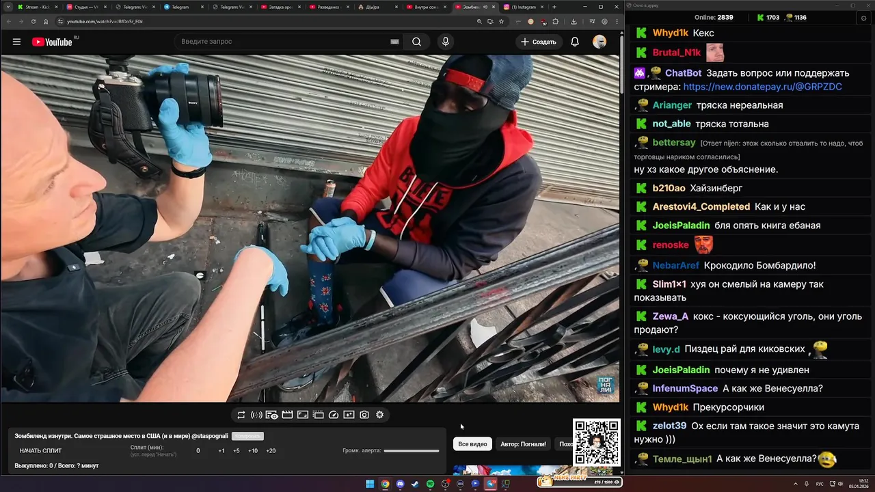Click username NebarAref in chat

pyautogui.click(x=676, y=265)
